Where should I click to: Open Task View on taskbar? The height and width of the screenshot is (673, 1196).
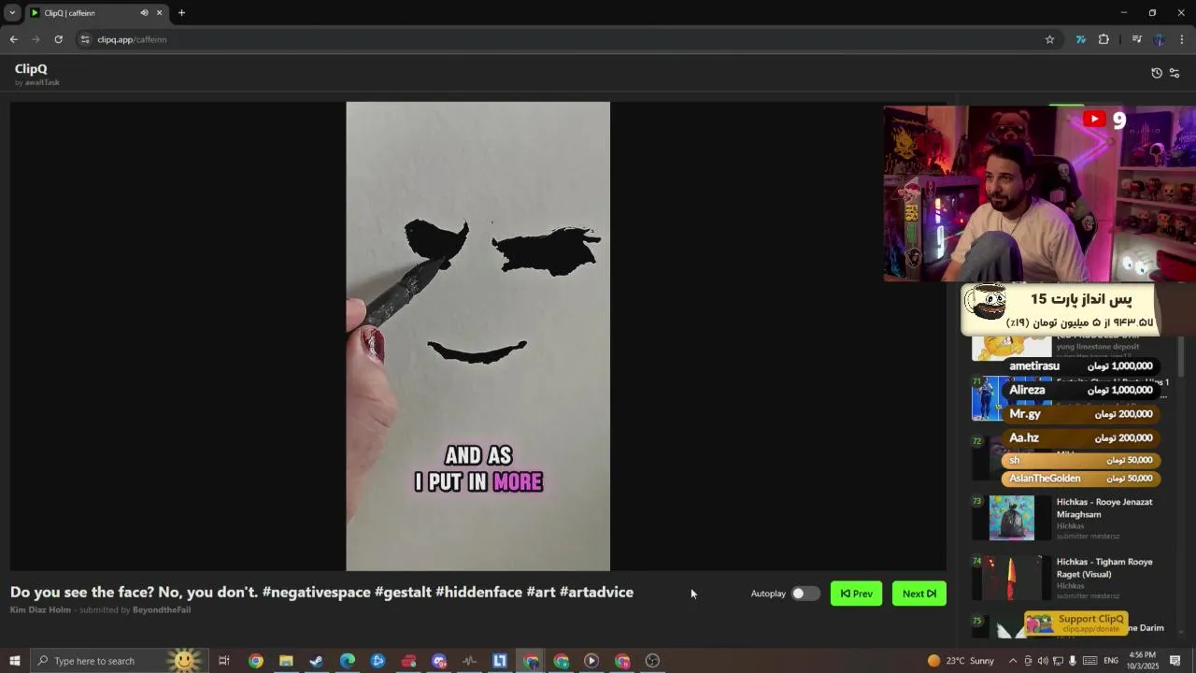[224, 661]
